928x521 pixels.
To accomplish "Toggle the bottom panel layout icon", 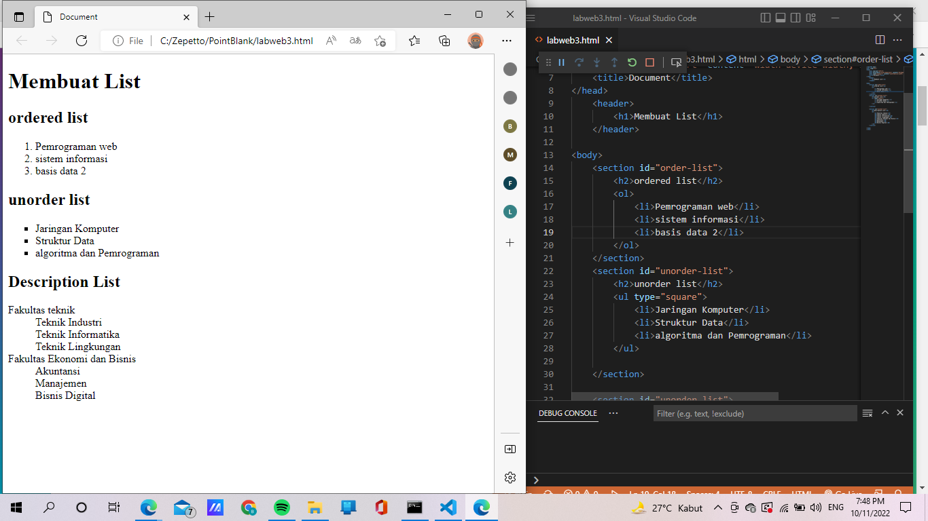I will click(x=782, y=18).
